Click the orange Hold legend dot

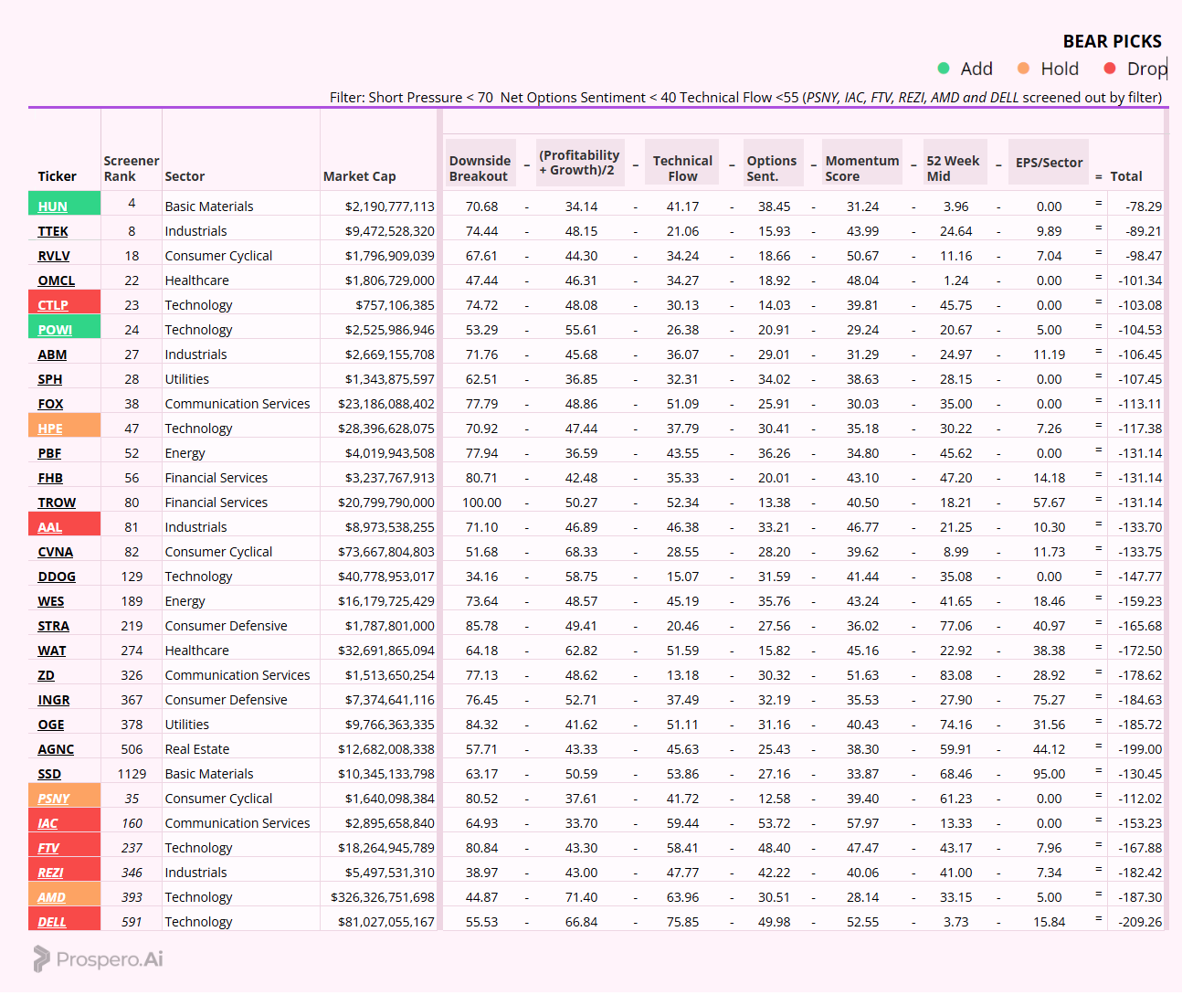1023,69
